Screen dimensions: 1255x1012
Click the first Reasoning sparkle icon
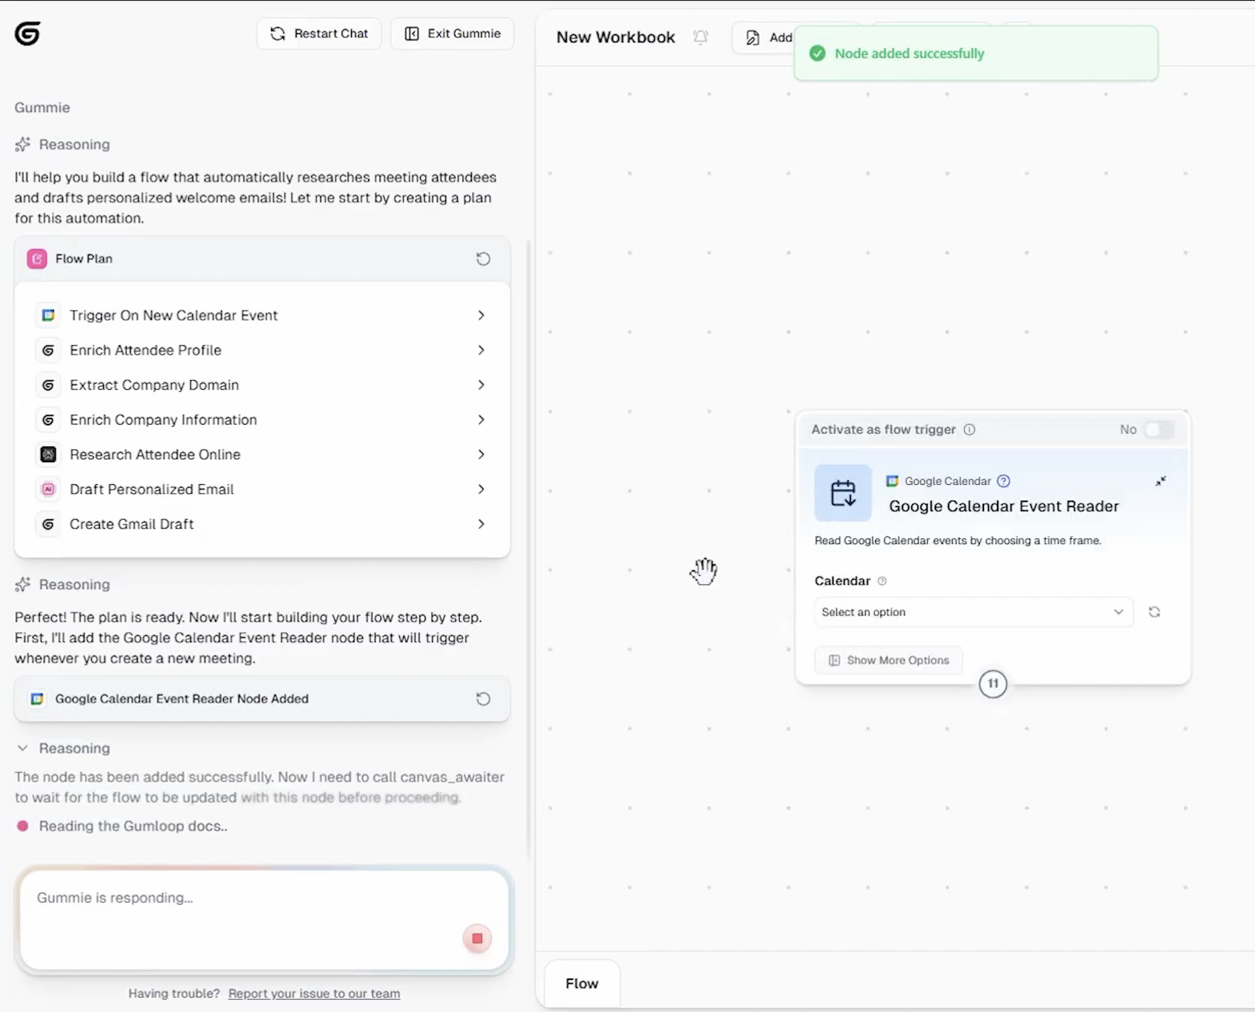coord(23,144)
